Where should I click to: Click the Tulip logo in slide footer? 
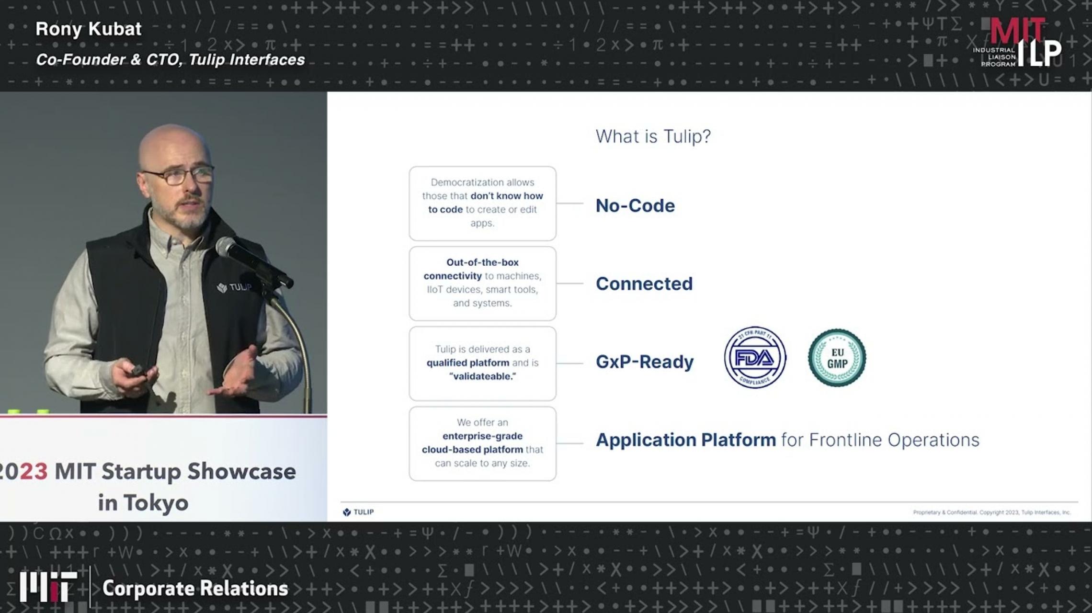click(358, 512)
